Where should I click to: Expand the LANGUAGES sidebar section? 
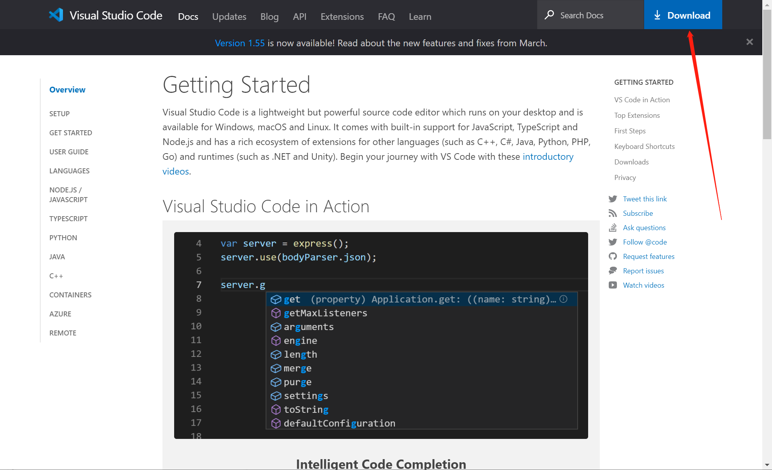69,171
